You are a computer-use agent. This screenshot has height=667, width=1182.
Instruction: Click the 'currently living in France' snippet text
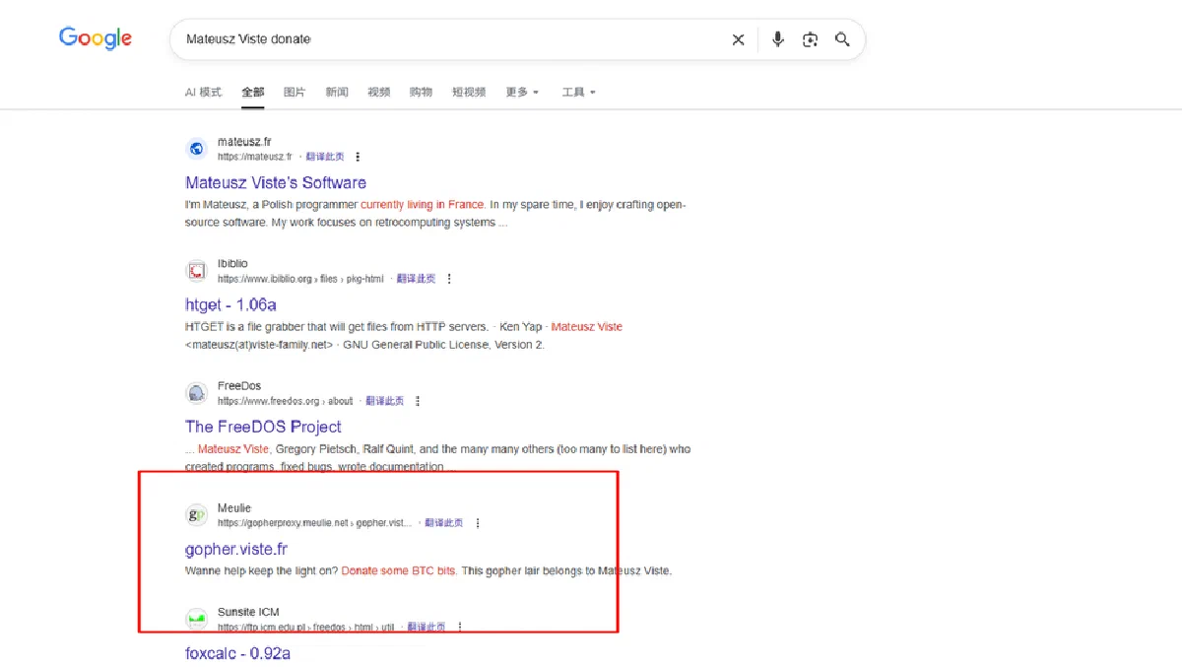pyautogui.click(x=423, y=204)
